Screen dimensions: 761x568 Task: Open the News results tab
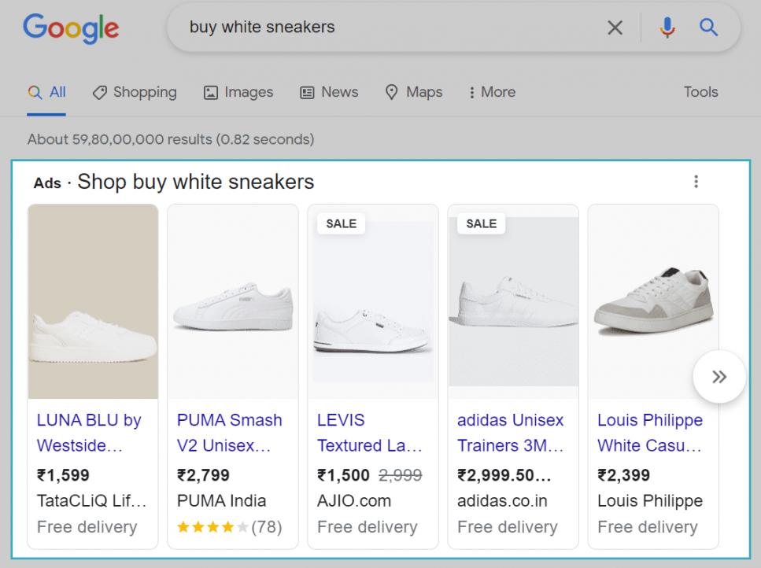click(329, 92)
